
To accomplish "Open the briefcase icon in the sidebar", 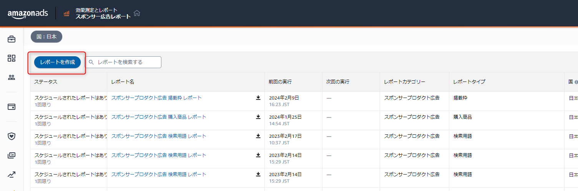I will click(12, 39).
